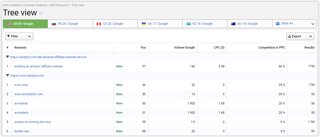Open keyword 'konker seo'
Screen dimensions: 320x137
pyautogui.click(x=22, y=131)
